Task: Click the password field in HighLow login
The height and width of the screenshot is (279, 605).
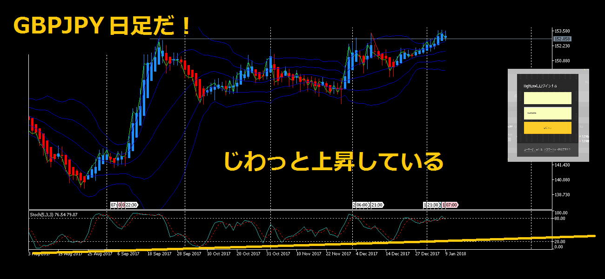Action: tap(547, 113)
